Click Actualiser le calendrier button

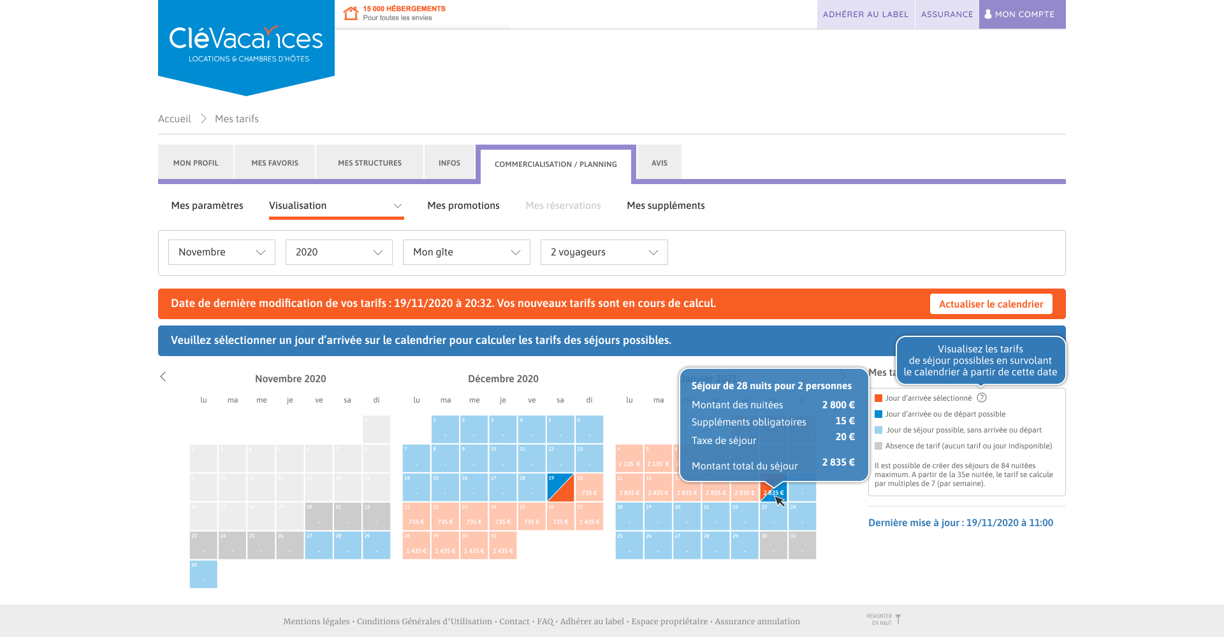click(991, 304)
